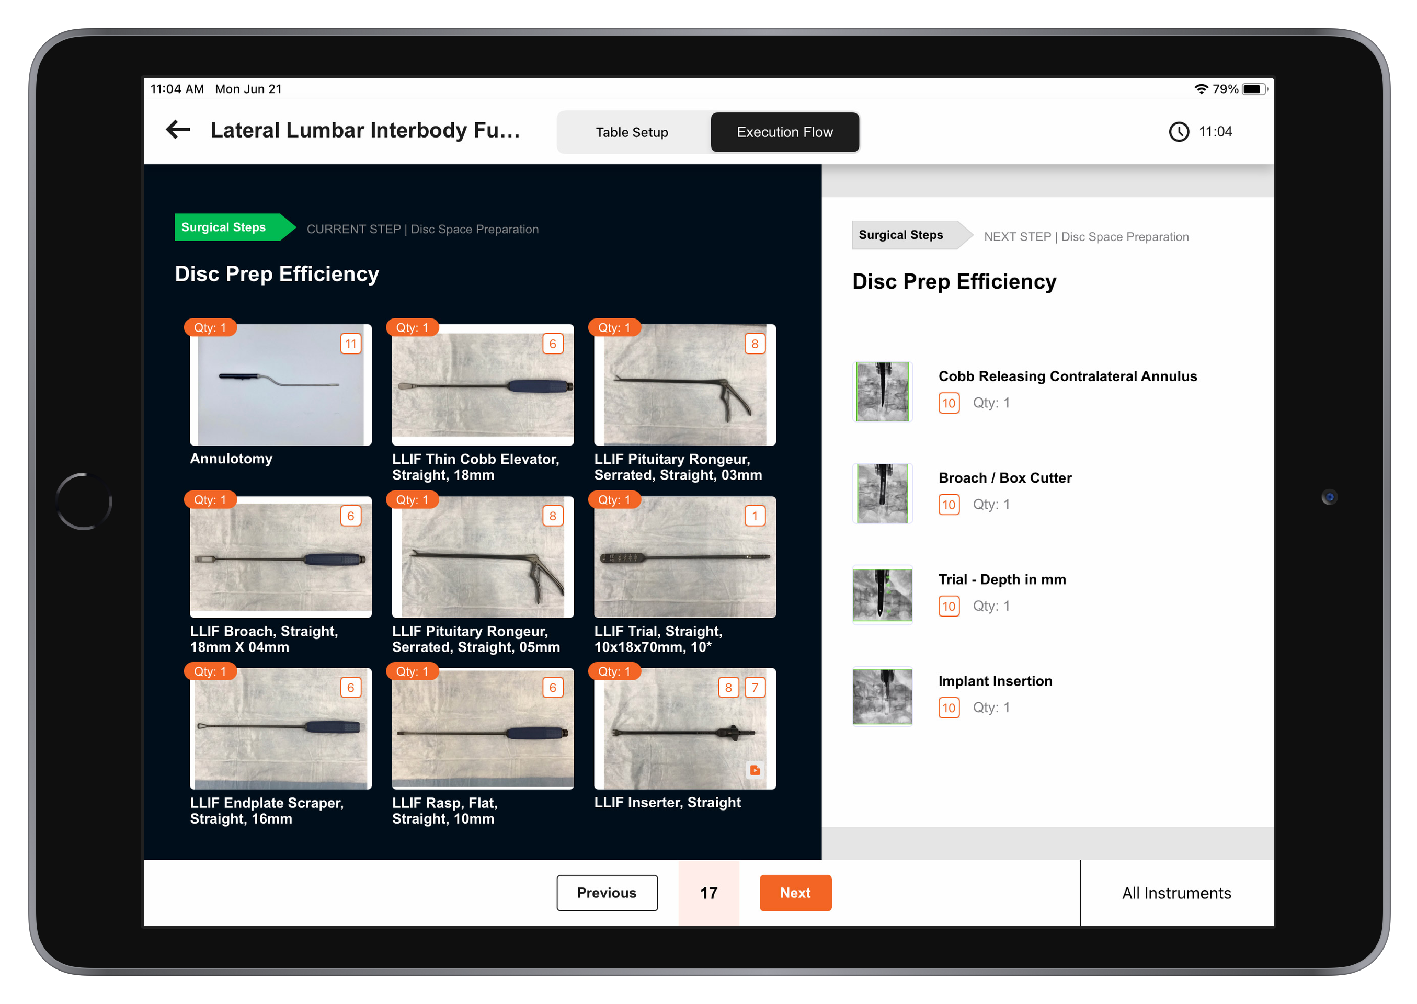Viewport: 1417px width, 1004px height.
Task: Tap tray badge 6 on LLIF Rasp card
Action: [553, 688]
